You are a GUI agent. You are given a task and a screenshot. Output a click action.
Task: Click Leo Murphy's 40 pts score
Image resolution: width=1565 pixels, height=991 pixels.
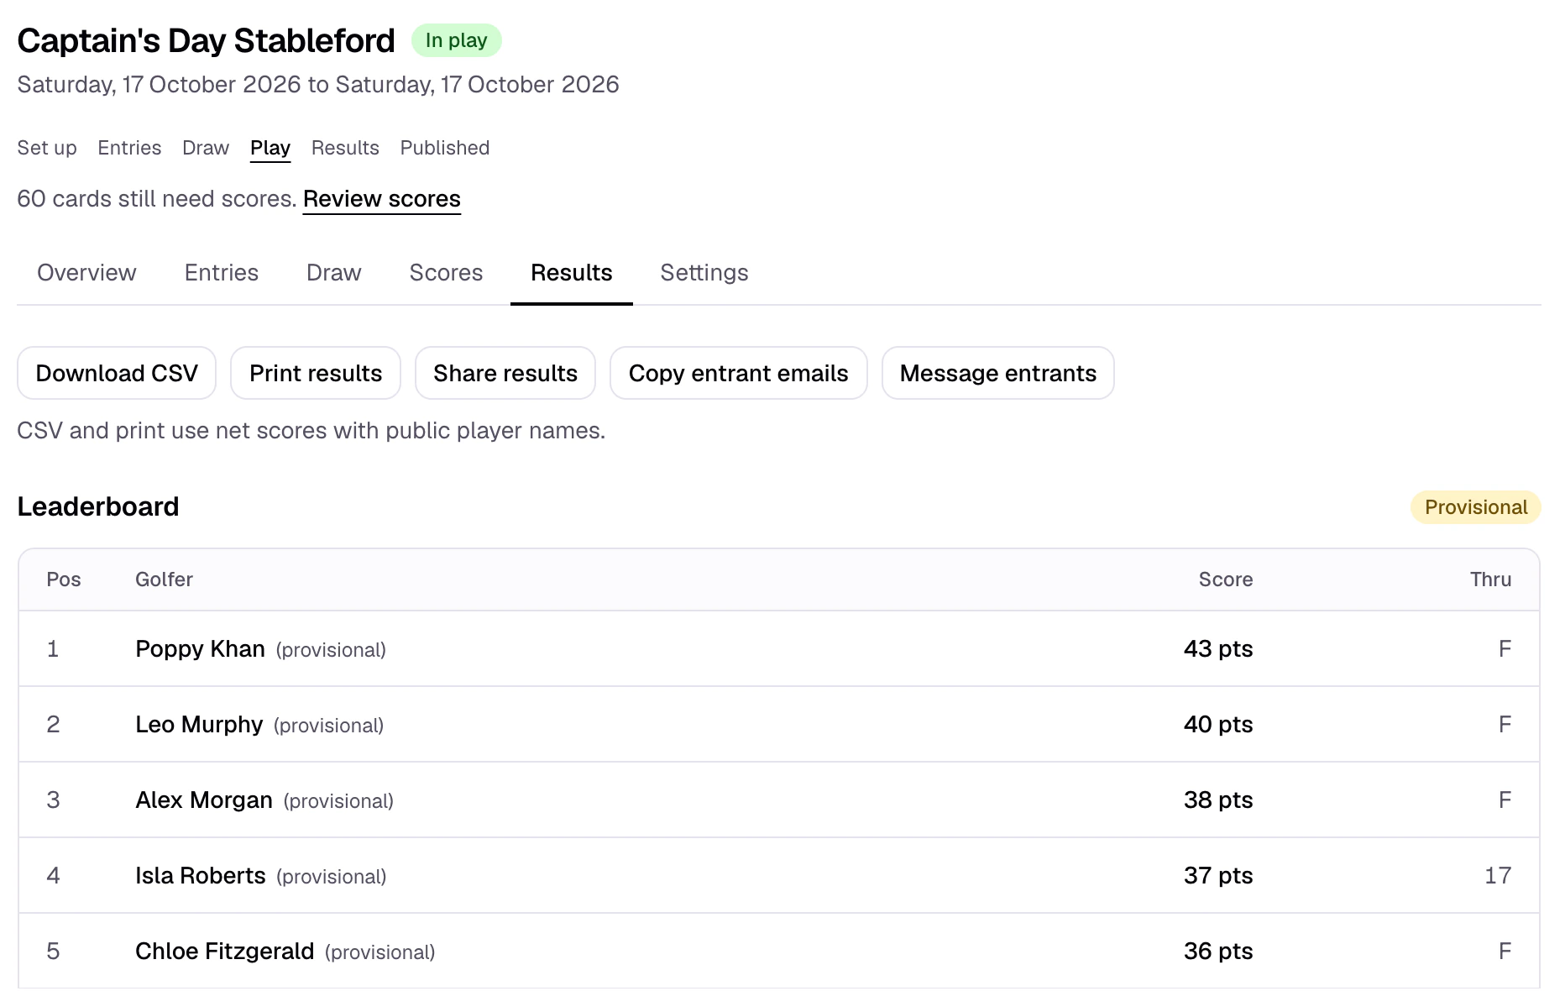click(x=1218, y=725)
